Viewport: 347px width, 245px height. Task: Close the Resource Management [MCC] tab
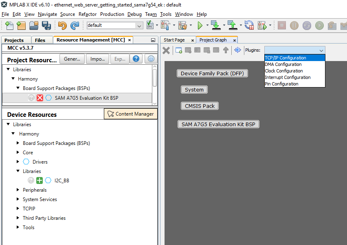coord(130,40)
